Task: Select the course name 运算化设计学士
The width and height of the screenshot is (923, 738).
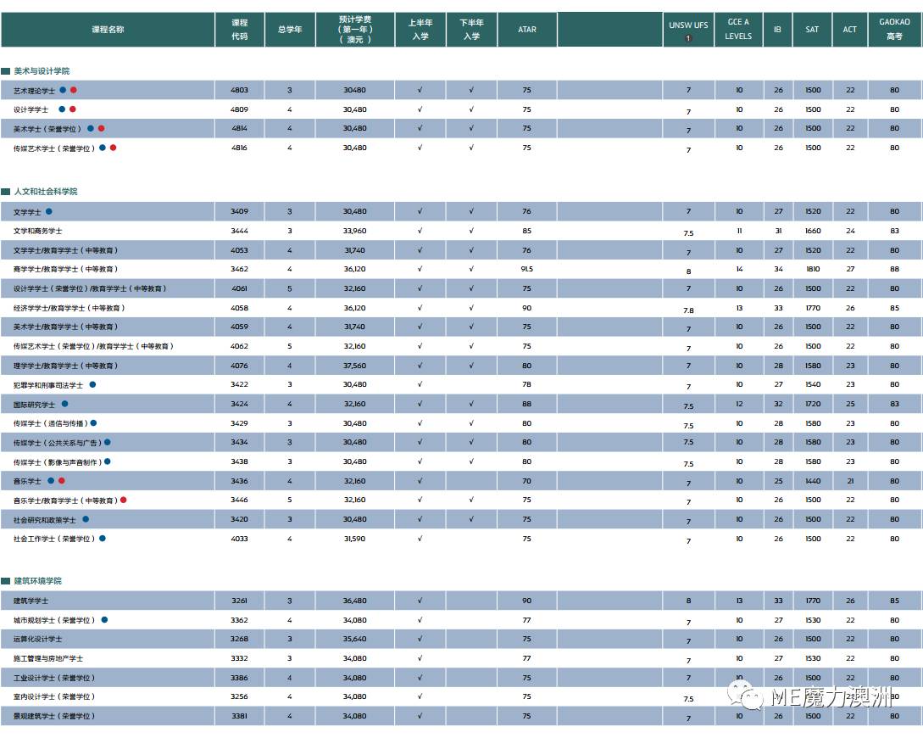Action: (37, 639)
